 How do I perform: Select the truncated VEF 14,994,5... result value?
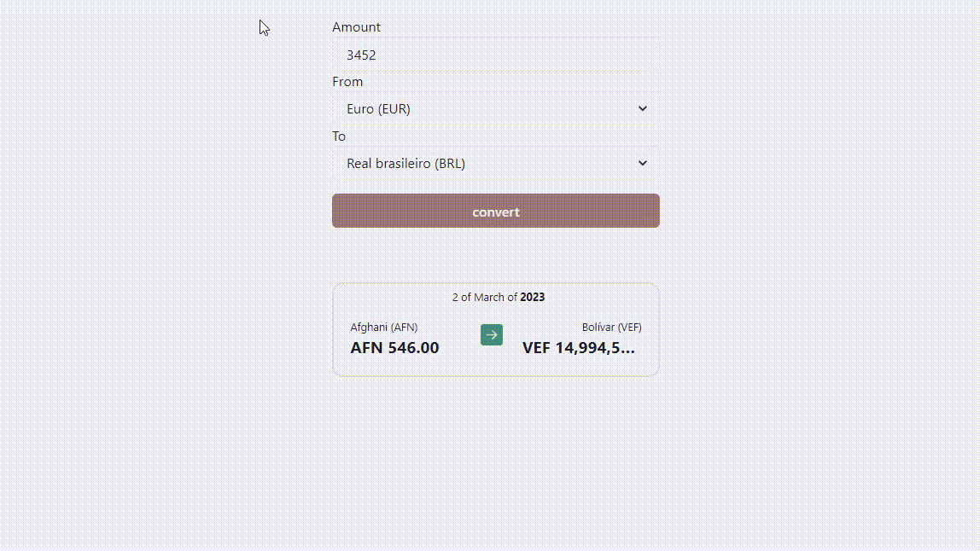pos(578,347)
